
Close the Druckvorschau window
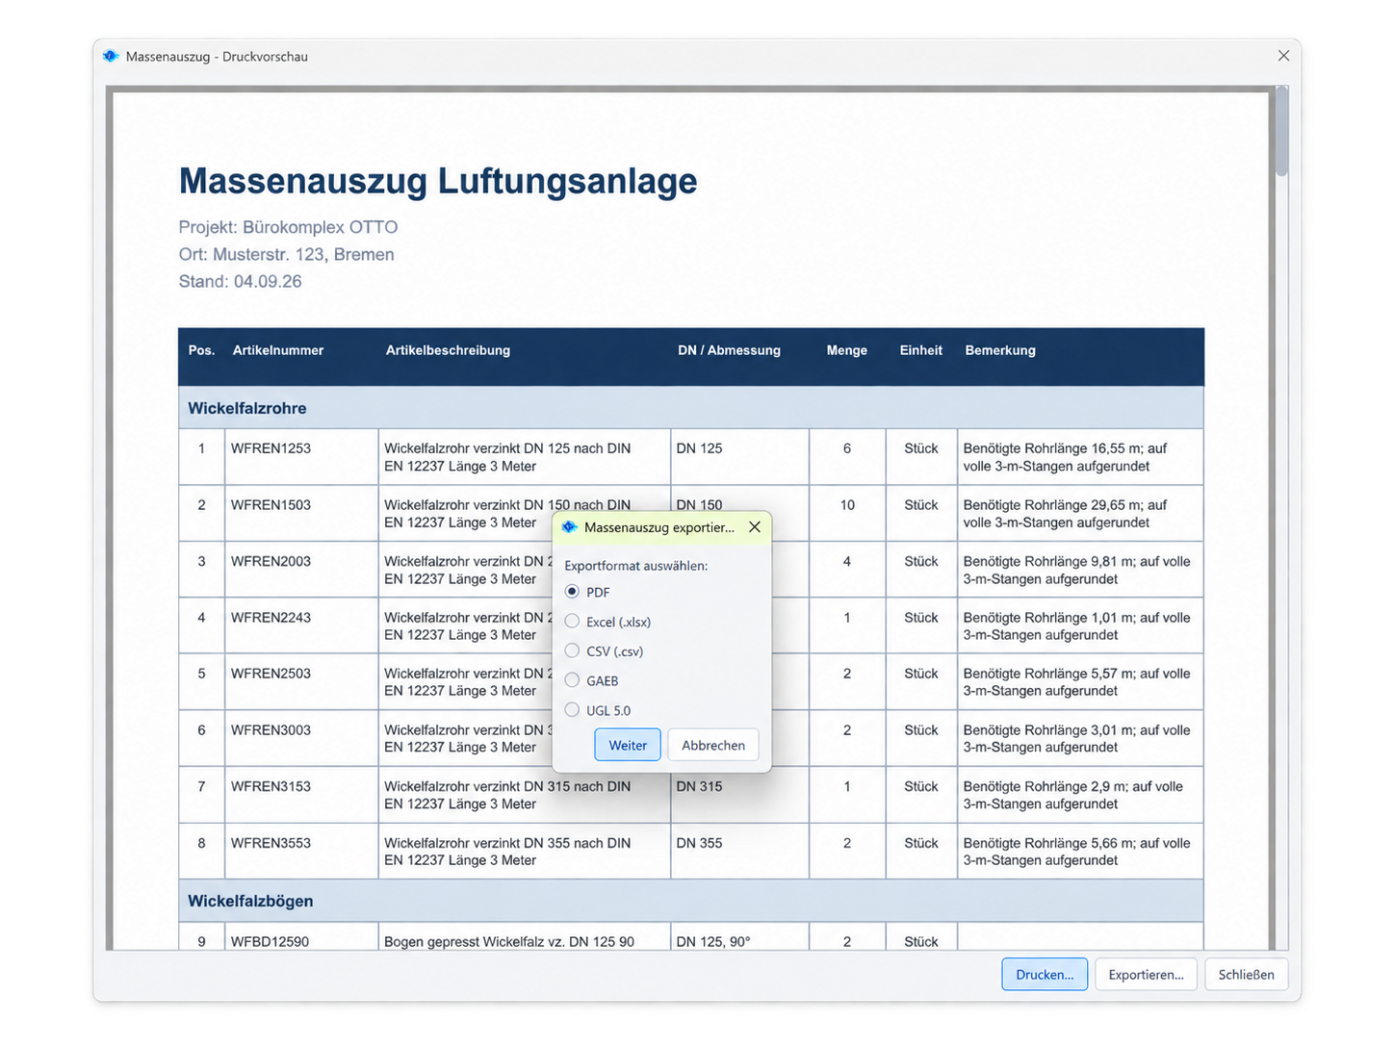click(x=1283, y=56)
